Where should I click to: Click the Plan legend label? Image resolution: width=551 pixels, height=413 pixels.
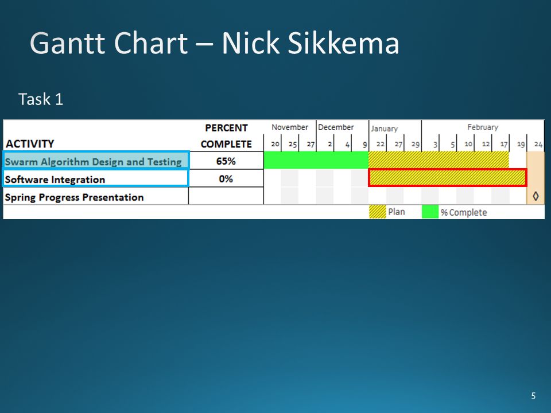pos(397,212)
